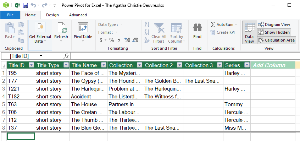This screenshot has width=300, height=141.
Task: Click the Copy icon in Clipboard group
Action: coord(21,40)
